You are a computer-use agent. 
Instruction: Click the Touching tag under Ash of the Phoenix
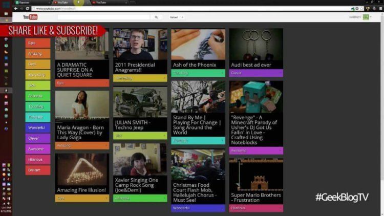tap(198, 73)
